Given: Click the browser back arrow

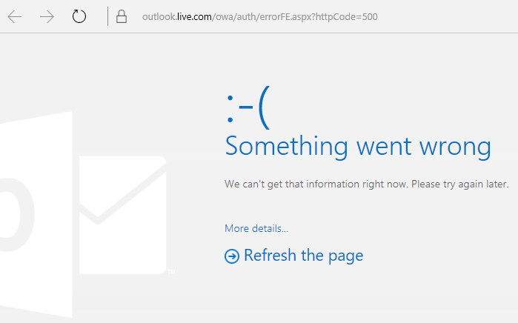Looking at the screenshot, I should click(15, 16).
